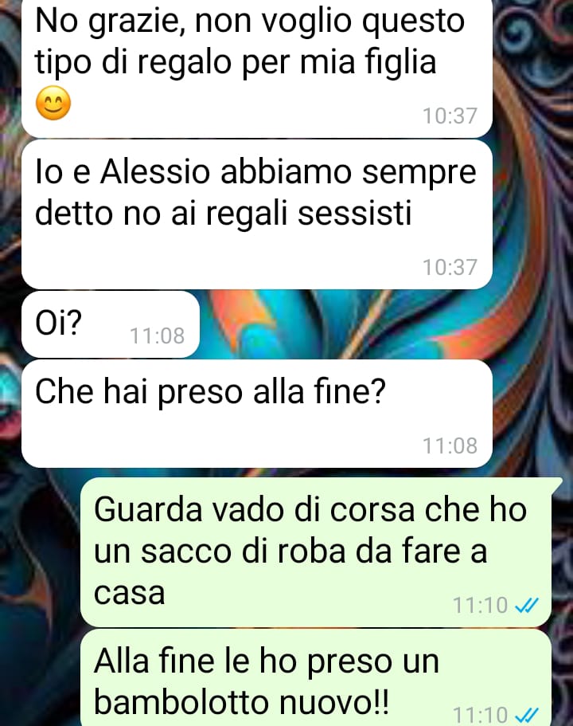Screen dimensions: 573x726
Task: Tap the 11:10 timestamp next to 'casa'
Action: 480,605
